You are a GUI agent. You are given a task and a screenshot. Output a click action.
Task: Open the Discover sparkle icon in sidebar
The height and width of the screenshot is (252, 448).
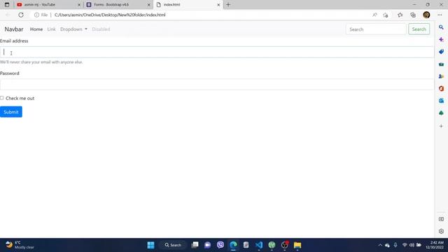[x=441, y=39]
